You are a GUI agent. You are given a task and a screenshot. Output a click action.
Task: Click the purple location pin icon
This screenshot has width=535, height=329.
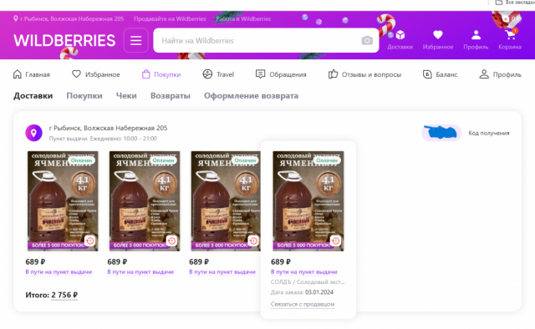pos(33,133)
